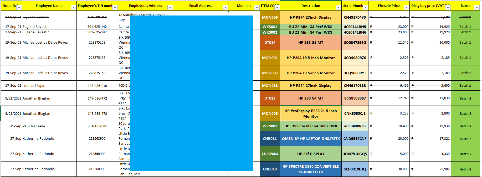Select item code cell WKS001

click(x=270, y=27)
